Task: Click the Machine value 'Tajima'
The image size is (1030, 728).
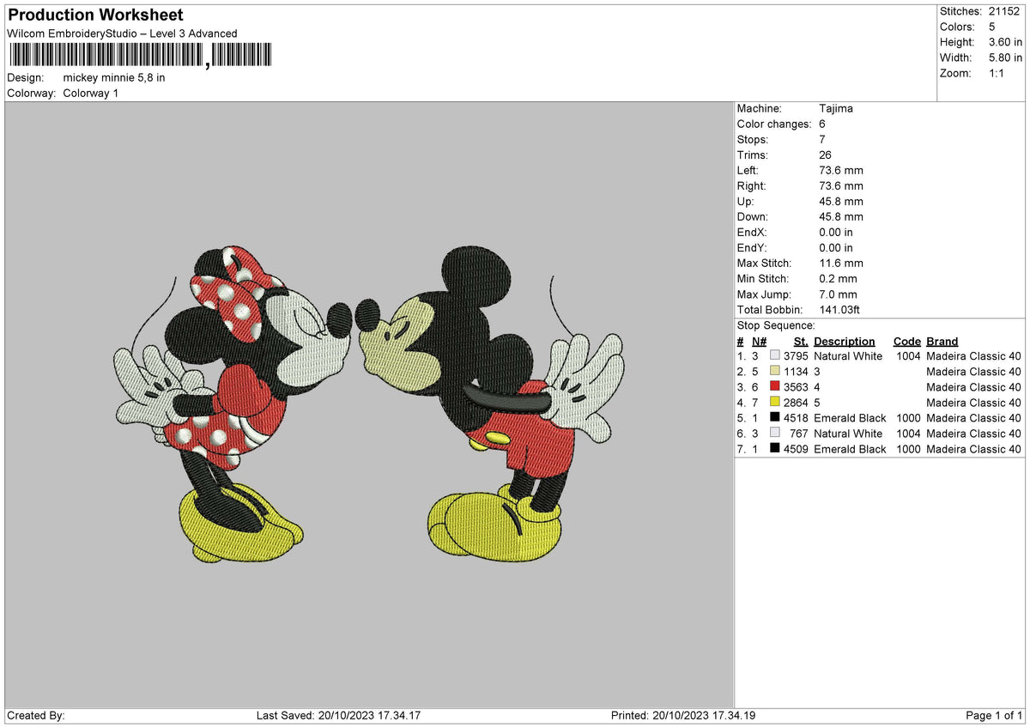Action: click(836, 109)
